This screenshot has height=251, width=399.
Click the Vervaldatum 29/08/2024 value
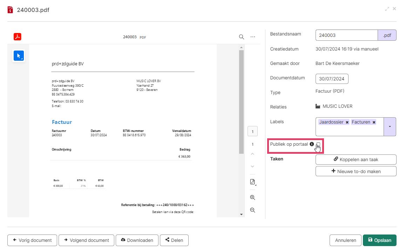183,135
